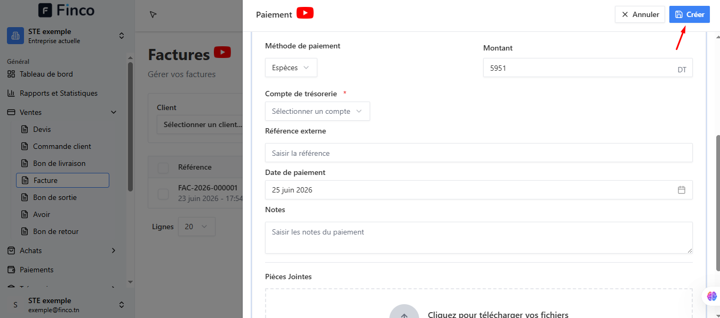Click the upload arrow icon in Pièces Jointes
720x318 pixels.
pyautogui.click(x=404, y=313)
